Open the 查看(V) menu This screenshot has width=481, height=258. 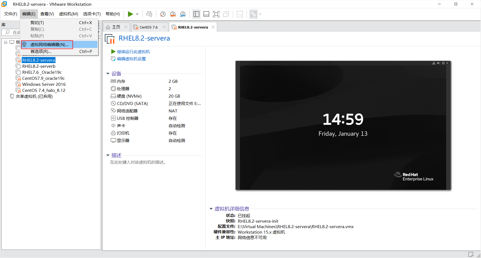pos(47,14)
